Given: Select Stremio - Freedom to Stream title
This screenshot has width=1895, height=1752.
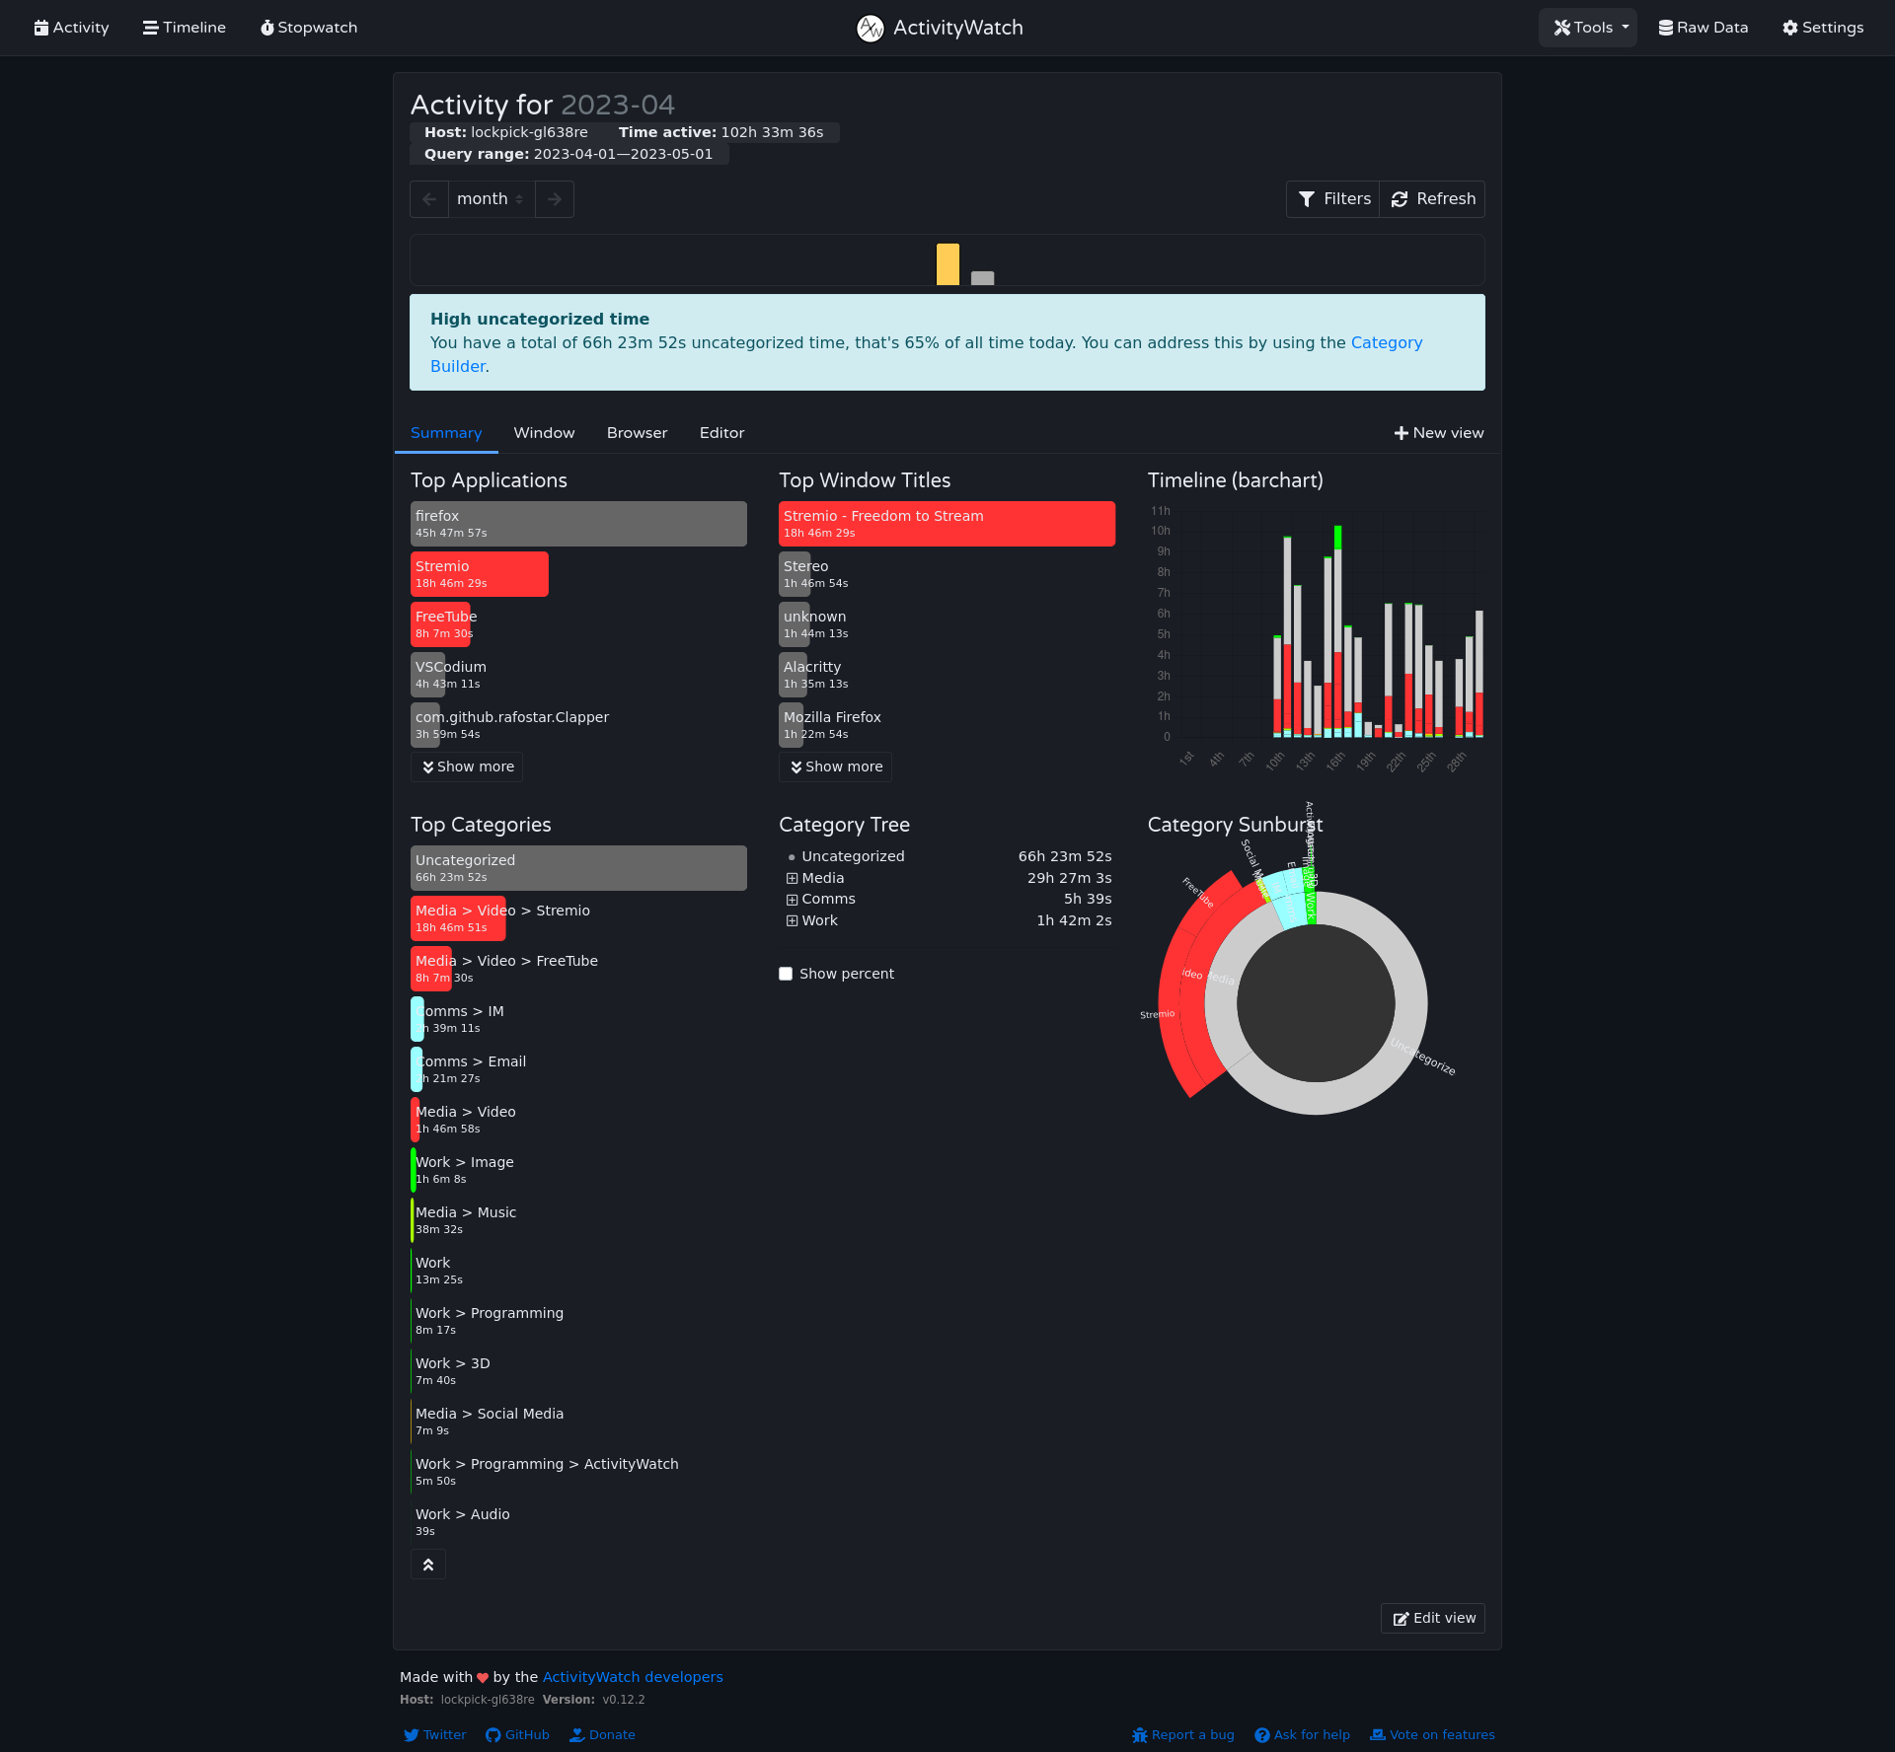Looking at the screenshot, I should [x=947, y=524].
